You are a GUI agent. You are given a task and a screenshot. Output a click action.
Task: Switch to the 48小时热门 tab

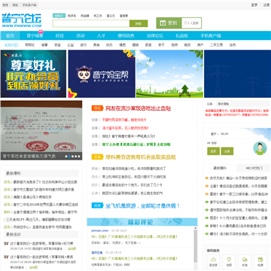[253, 168]
